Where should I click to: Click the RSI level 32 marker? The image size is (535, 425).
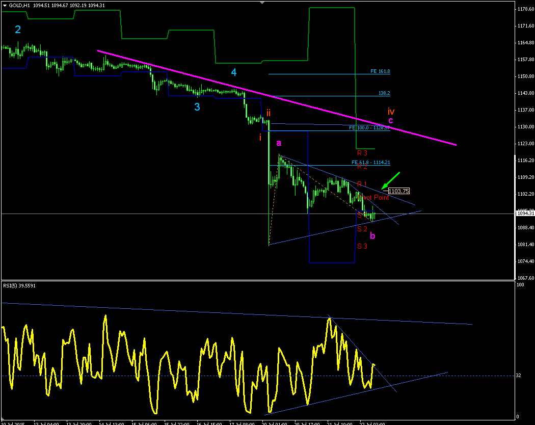[x=518, y=376]
